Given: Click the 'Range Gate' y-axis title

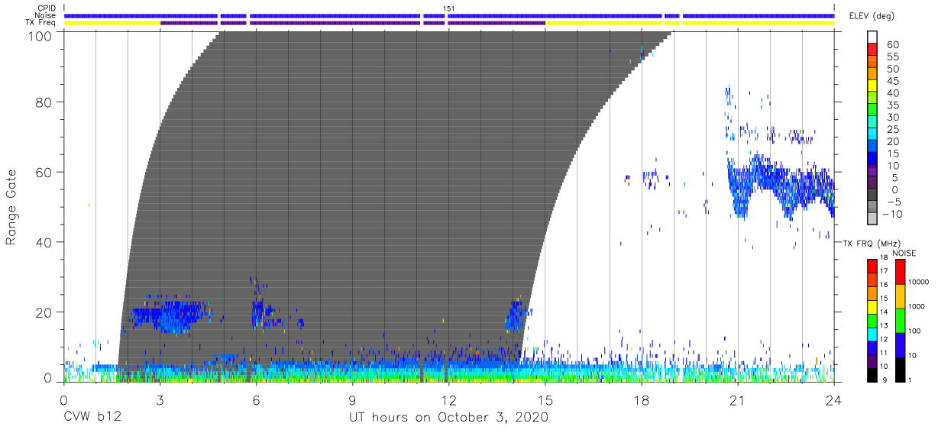Looking at the screenshot, I should tap(11, 207).
